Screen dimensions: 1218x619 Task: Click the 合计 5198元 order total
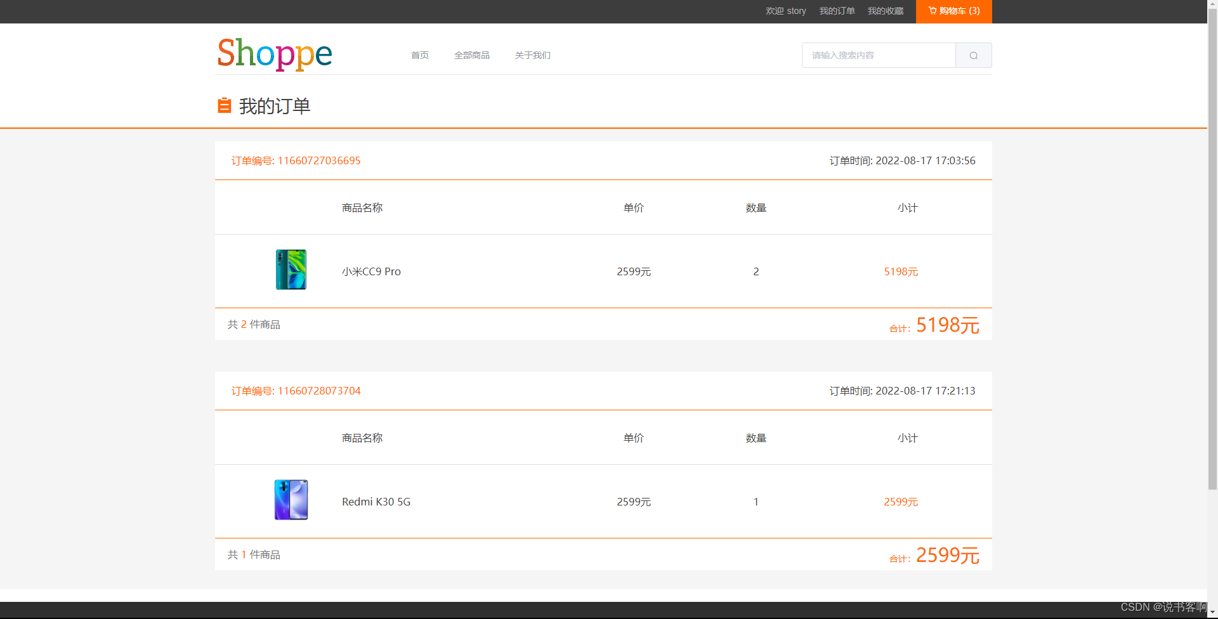click(934, 325)
